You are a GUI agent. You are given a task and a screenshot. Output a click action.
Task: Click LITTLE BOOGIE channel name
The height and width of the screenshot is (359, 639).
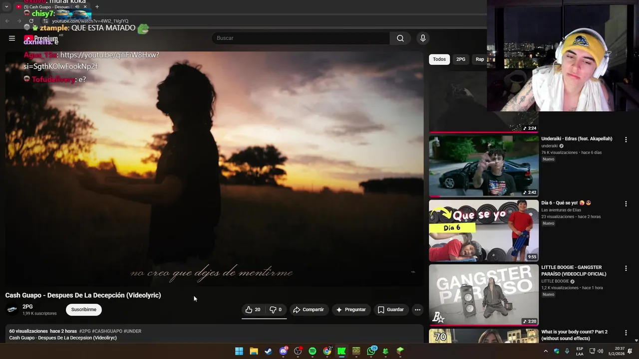555,281
